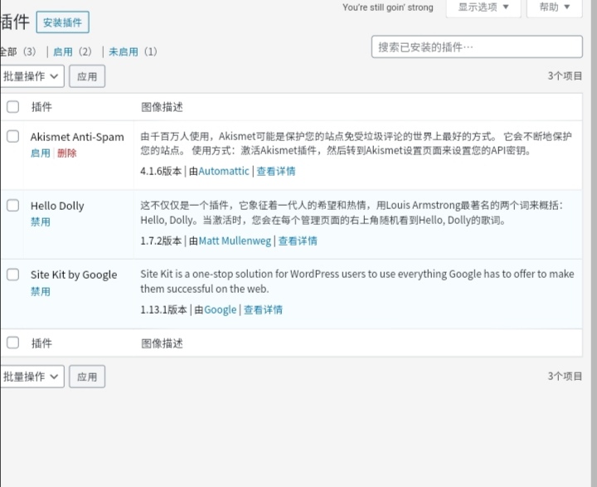Click the top 3个项目 item count

tap(565, 75)
